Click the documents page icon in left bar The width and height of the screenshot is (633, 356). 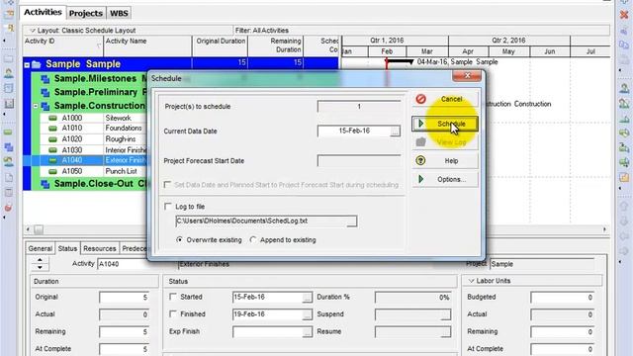tap(9, 177)
